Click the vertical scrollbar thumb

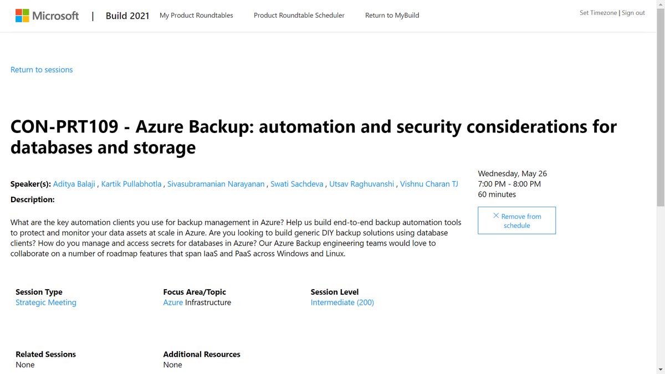[x=661, y=108]
